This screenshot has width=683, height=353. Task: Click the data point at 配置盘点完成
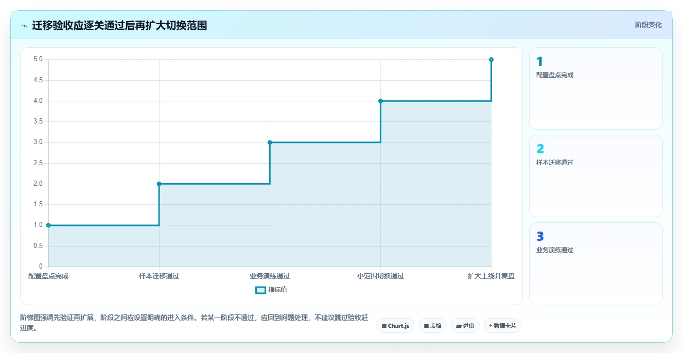click(48, 225)
